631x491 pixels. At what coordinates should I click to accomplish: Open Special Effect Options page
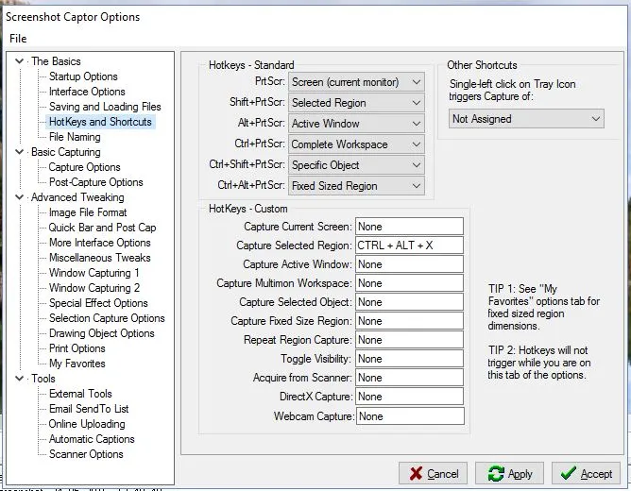point(98,303)
